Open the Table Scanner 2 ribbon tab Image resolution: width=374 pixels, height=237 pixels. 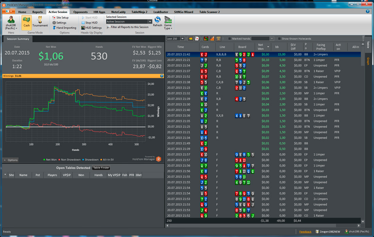pos(209,12)
